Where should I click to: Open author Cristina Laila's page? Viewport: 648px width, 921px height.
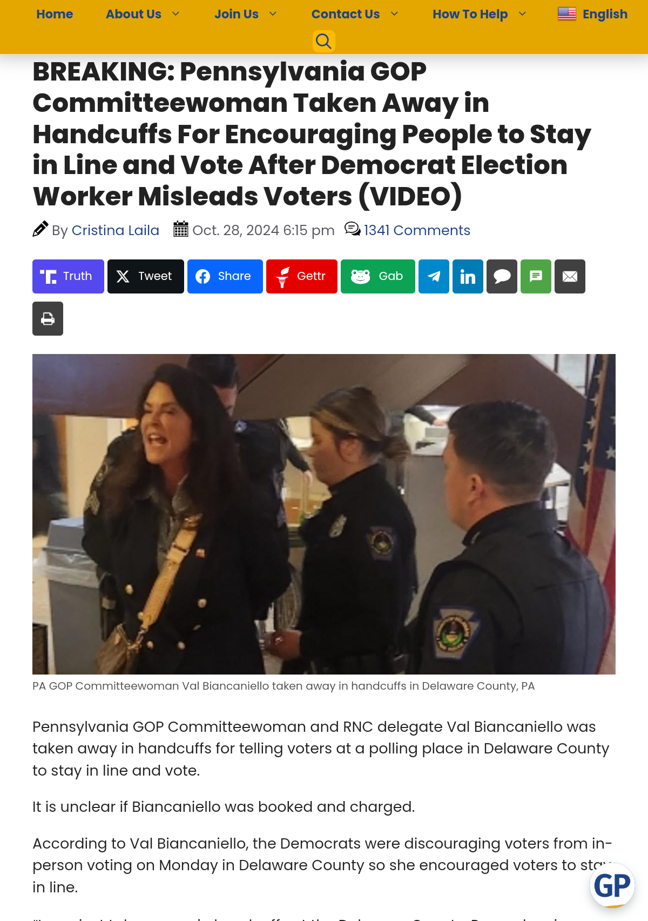[x=116, y=230]
